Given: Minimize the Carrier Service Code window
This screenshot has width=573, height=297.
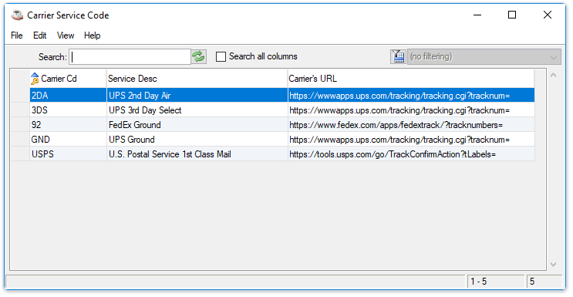Looking at the screenshot, I should (x=477, y=15).
